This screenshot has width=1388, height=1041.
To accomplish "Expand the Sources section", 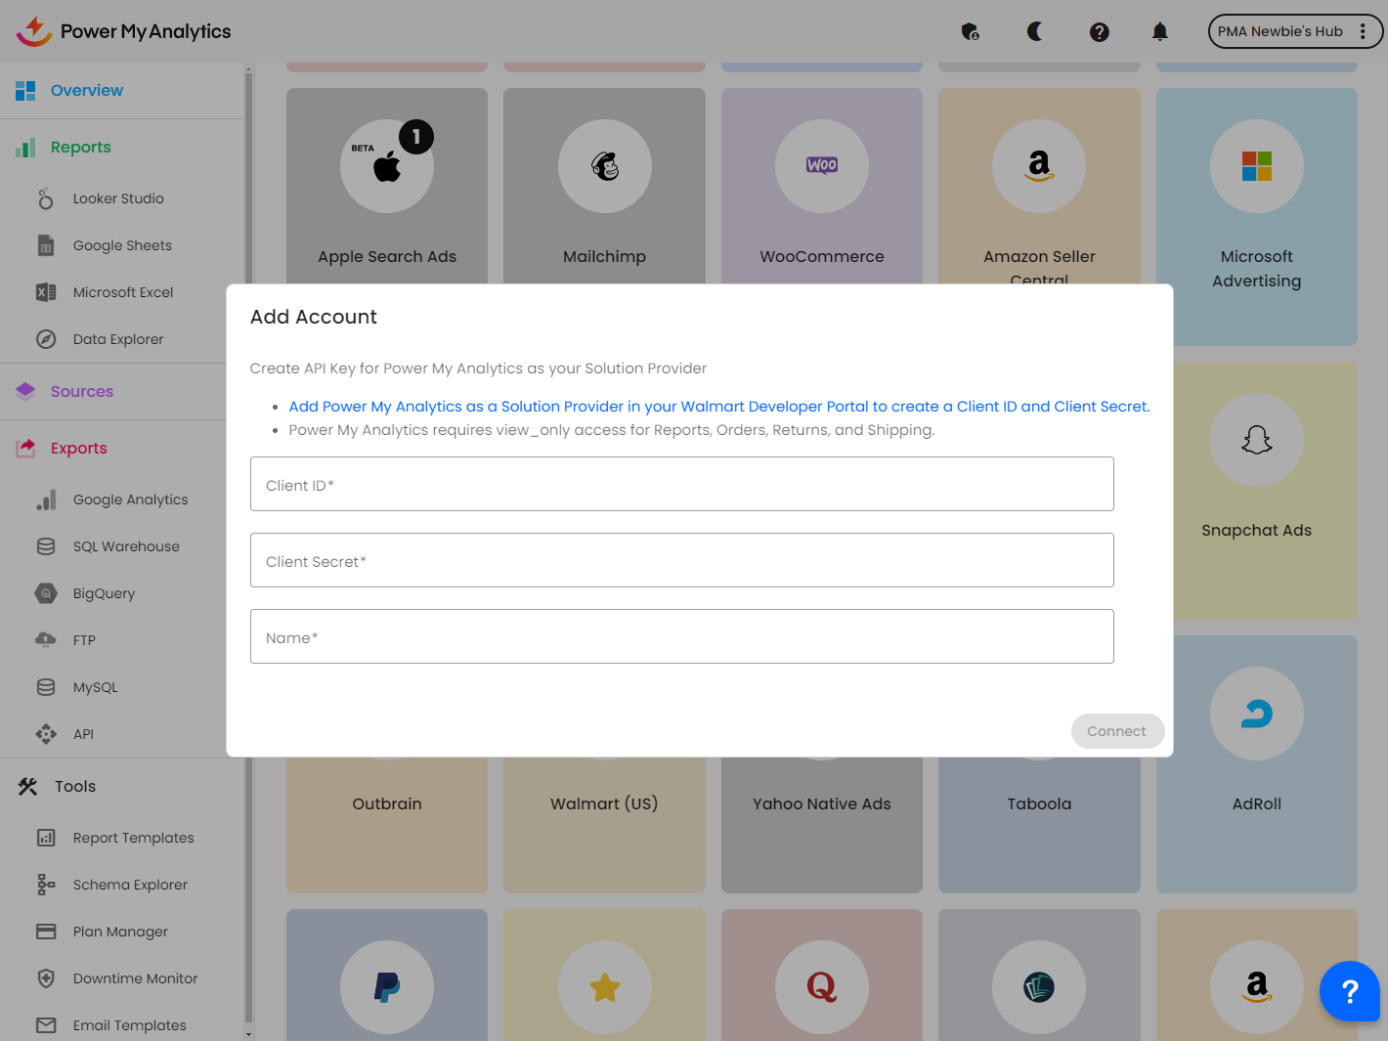I will pos(82,392).
